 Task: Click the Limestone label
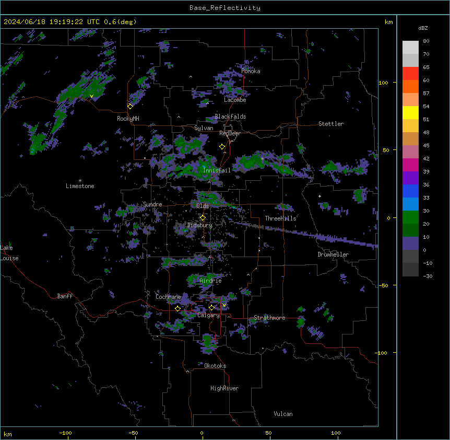tap(80, 186)
